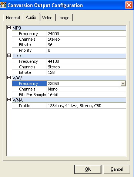Select the WMA category header
Screen dimensions: 134x177
(x=69, y=100)
